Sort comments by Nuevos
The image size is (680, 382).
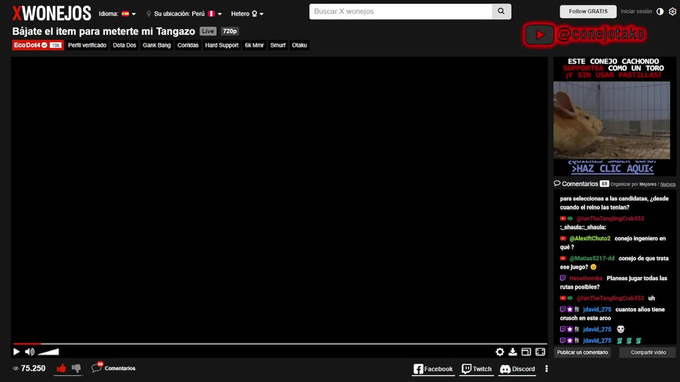click(x=668, y=184)
